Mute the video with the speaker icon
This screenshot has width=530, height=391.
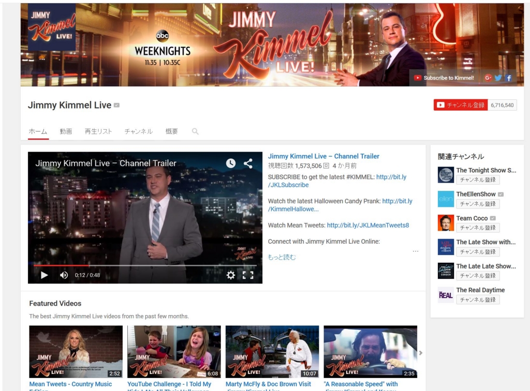(x=64, y=275)
